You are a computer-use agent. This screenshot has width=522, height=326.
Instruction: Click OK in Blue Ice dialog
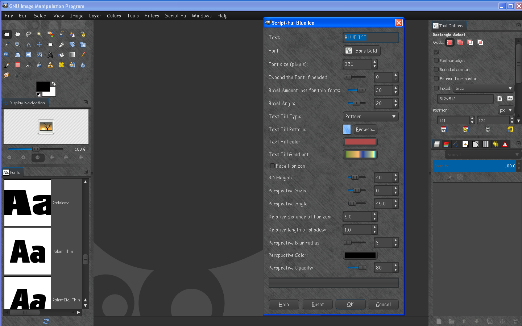click(x=350, y=304)
